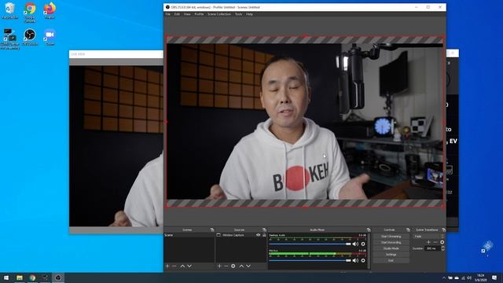This screenshot has width=503, height=283.
Task: Open the View menu
Action: 187,14
